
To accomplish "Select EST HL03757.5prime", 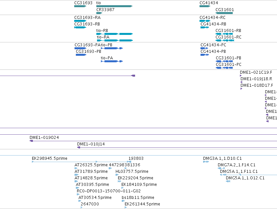I will click(x=117, y=175).
